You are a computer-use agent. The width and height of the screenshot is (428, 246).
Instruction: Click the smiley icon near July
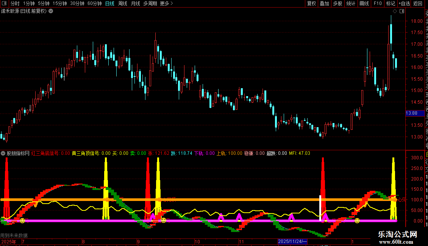[22, 220]
